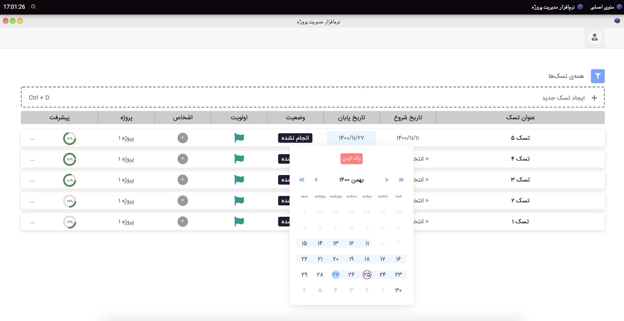Screen dimensions: 624x321
Task: Open the user profile avatar icon
Action: [594, 37]
